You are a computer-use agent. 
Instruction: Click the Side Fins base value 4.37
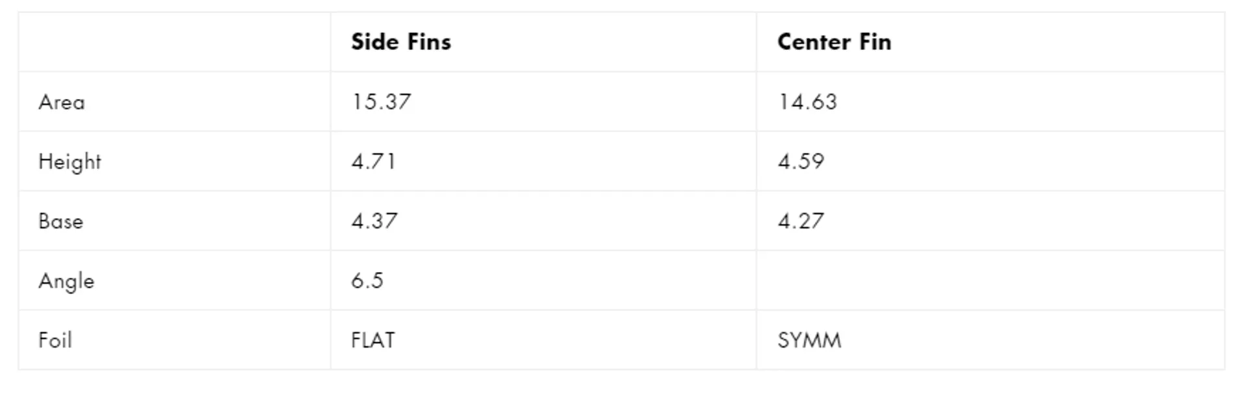pos(374,221)
